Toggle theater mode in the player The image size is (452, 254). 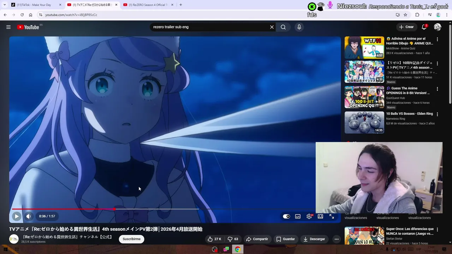pyautogui.click(x=320, y=217)
